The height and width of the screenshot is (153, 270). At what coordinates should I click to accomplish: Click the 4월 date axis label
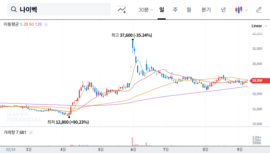click(63, 149)
